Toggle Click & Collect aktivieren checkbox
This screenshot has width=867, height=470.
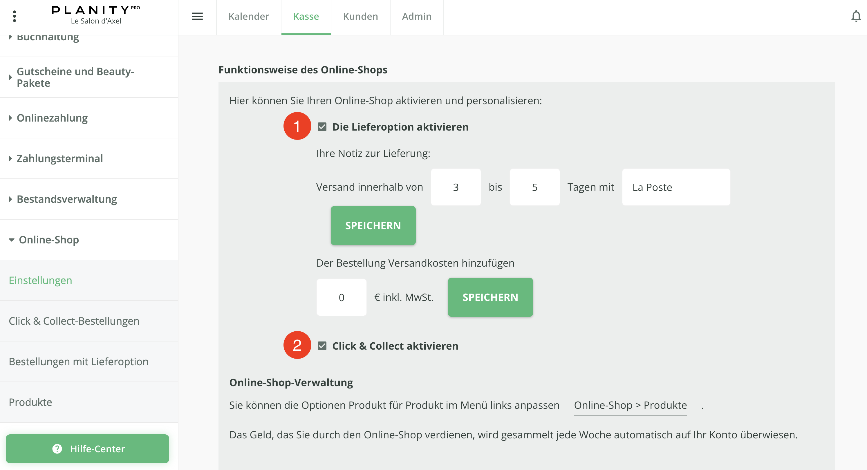click(322, 346)
